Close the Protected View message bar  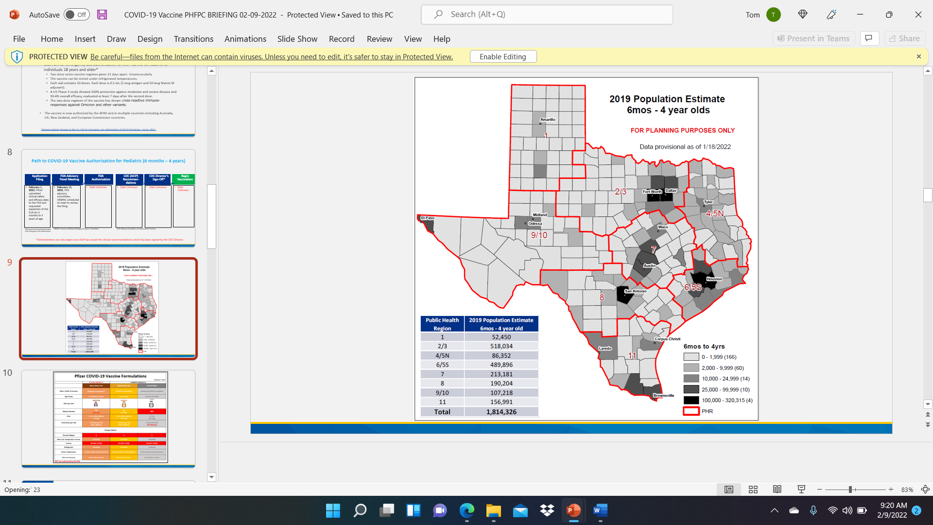tap(918, 56)
